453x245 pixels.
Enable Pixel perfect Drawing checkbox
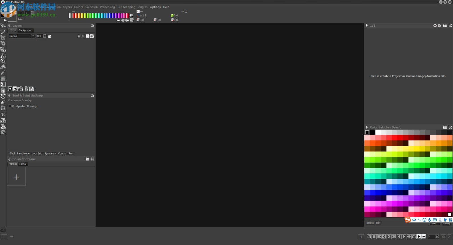point(10,106)
